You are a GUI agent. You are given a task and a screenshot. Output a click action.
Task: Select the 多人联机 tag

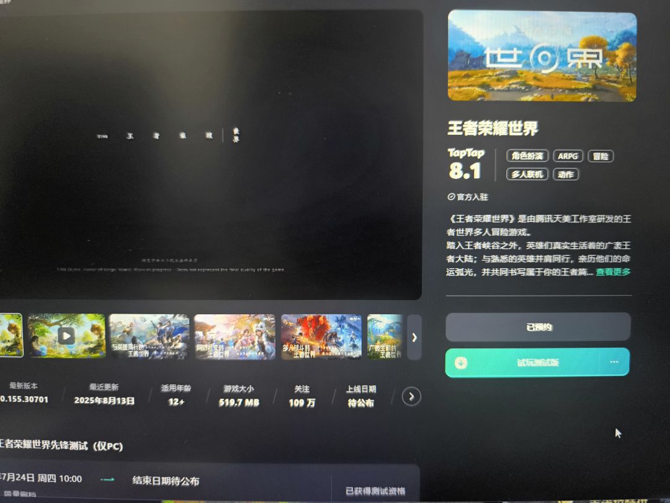click(527, 174)
